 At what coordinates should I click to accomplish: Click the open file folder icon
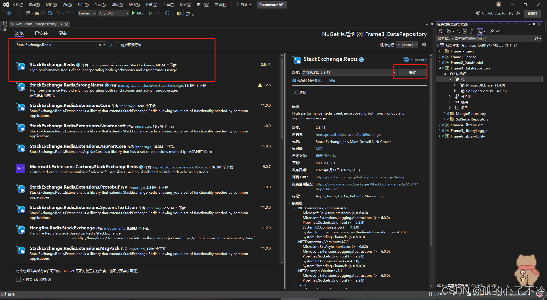pos(37,13)
